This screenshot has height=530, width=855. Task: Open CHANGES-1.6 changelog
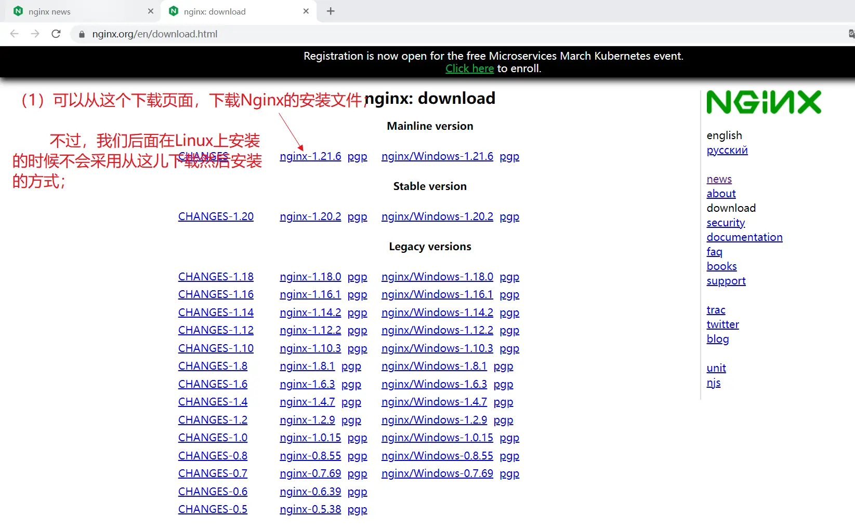(x=213, y=384)
